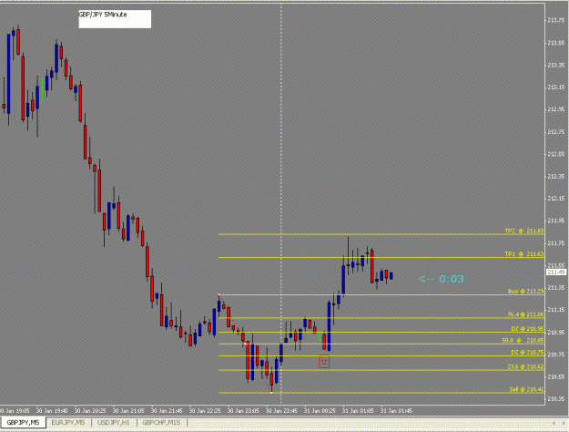Click the 30 Jan 23:45 time label

[281, 410]
